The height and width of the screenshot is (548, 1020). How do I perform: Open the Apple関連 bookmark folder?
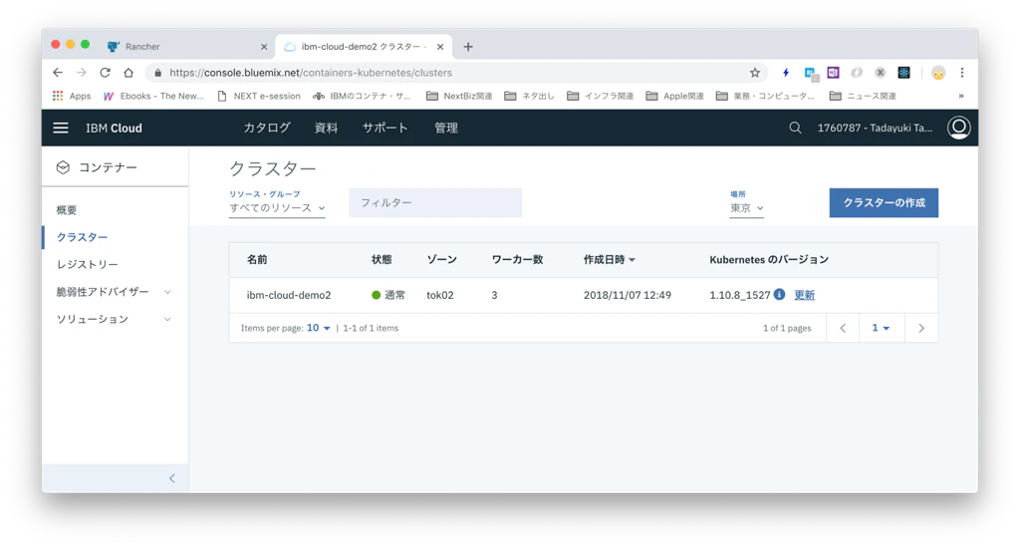[674, 96]
